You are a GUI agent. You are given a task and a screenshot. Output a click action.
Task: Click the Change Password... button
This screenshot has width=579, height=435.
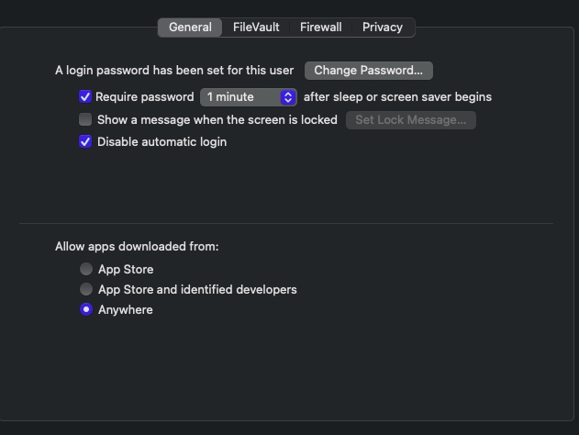[x=368, y=71]
